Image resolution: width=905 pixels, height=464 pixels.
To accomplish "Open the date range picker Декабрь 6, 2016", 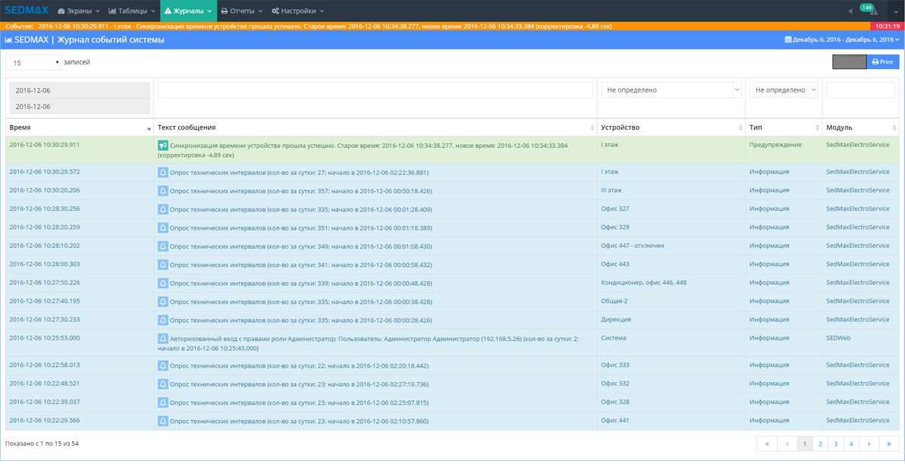I will [841, 39].
